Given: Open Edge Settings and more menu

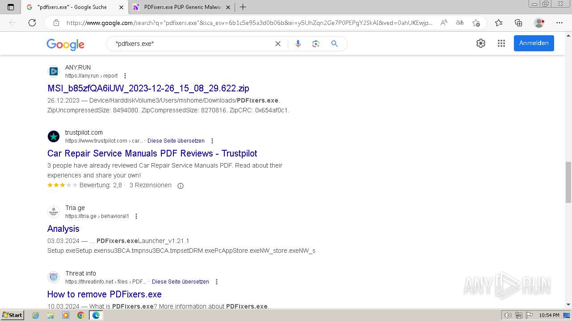Looking at the screenshot, I should pyautogui.click(x=559, y=23).
